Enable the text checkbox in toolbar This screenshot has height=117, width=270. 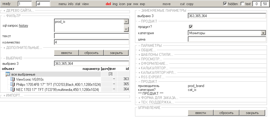pos(242,4)
